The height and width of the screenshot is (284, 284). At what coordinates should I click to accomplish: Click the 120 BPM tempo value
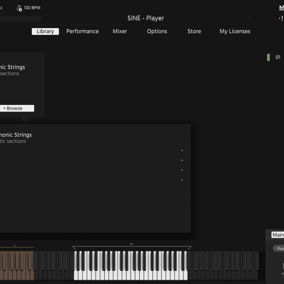pyautogui.click(x=32, y=8)
